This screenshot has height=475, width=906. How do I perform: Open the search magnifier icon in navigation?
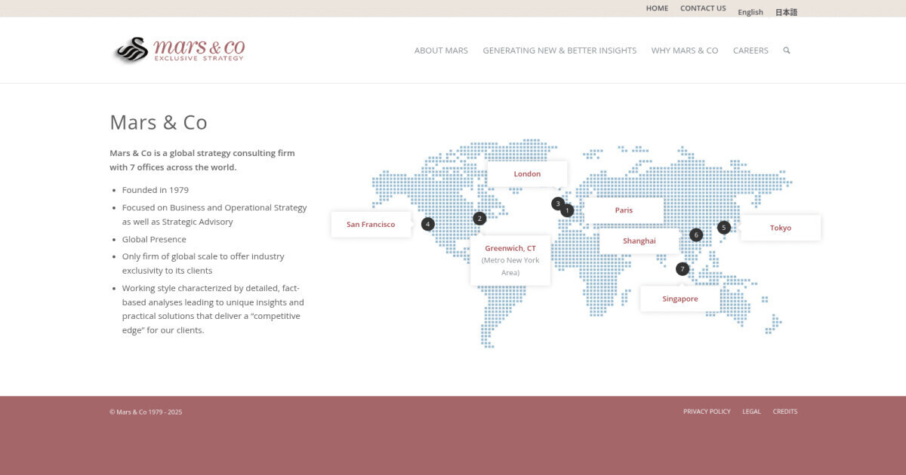pyautogui.click(x=787, y=51)
